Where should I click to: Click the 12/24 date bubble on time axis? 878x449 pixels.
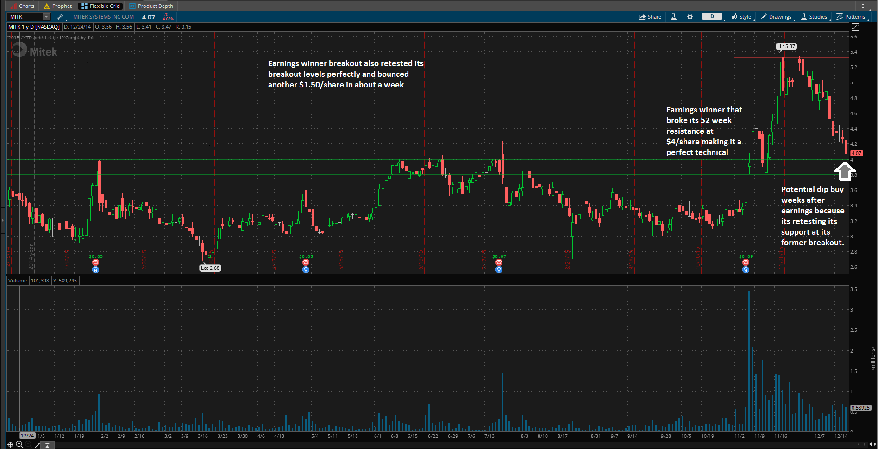tap(27, 436)
